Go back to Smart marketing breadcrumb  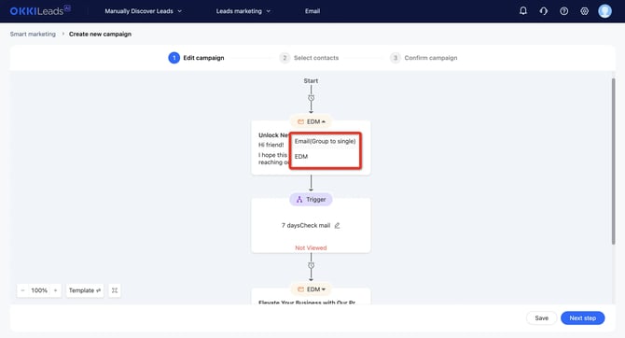pyautogui.click(x=33, y=34)
